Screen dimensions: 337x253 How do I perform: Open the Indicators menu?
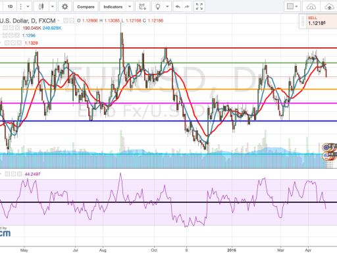pyautogui.click(x=113, y=7)
